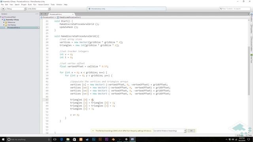Open the document tab list dropdown arrow

pos(248,14)
